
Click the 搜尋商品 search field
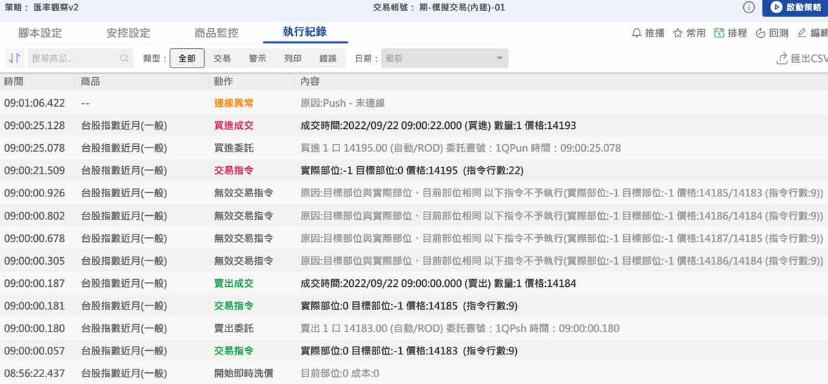click(x=72, y=59)
